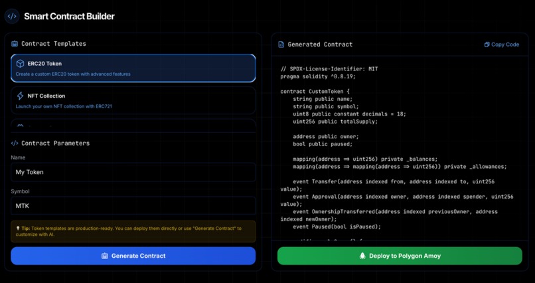This screenshot has height=283, width=535.
Task: Click the text 'Create a custom ERC20 token with advanced features'
Action: pyautogui.click(x=73, y=74)
